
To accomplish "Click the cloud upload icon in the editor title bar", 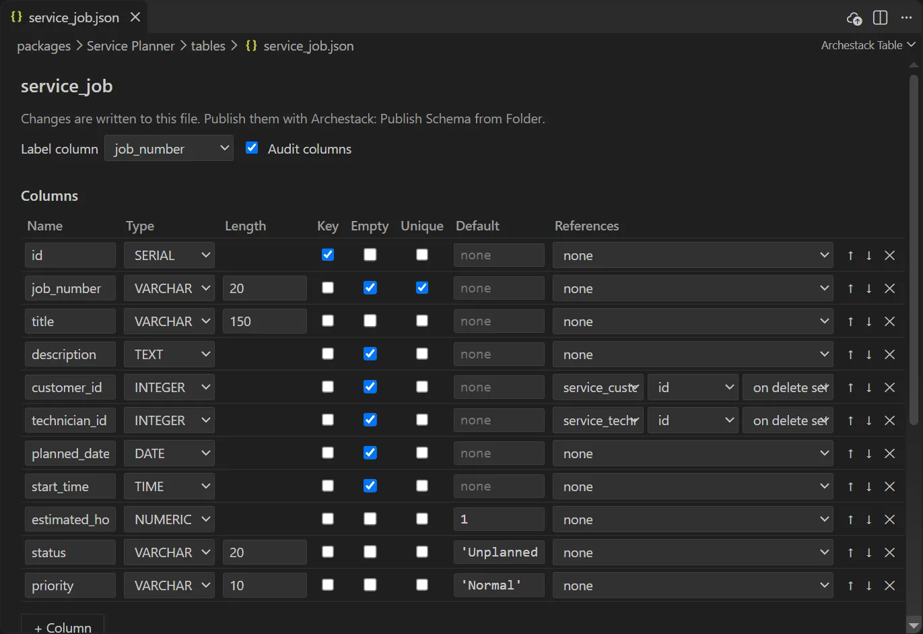I will click(x=854, y=18).
